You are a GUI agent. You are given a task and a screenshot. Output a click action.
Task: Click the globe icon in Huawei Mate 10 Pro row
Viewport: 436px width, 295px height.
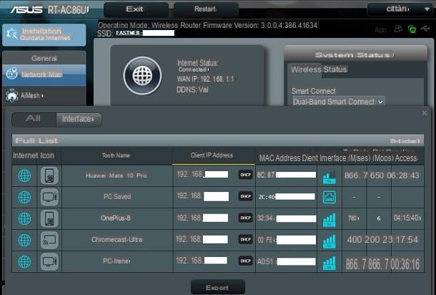[24, 175]
